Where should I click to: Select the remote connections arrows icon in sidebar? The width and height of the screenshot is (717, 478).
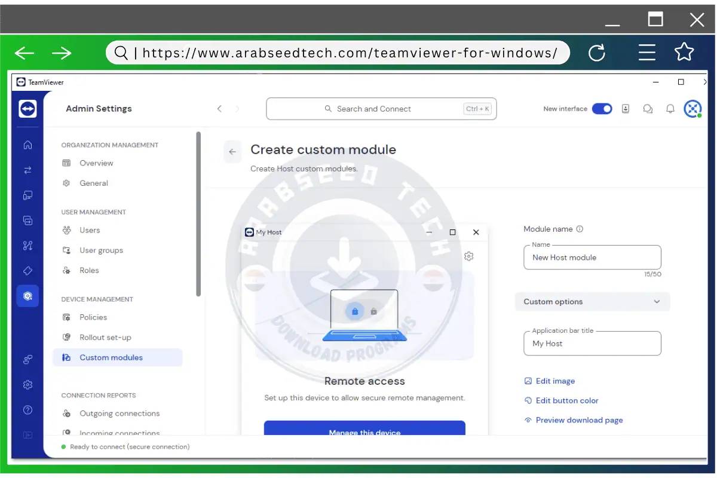(27, 170)
